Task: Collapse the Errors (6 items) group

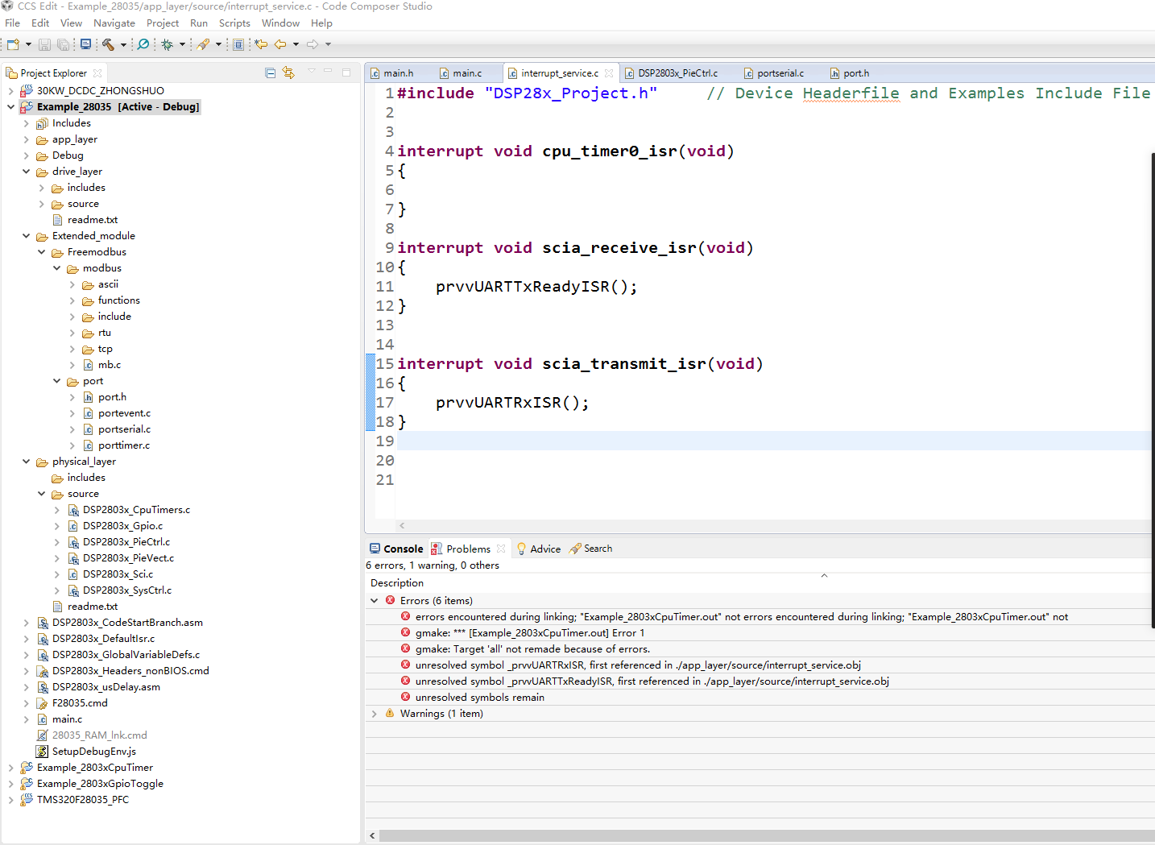Action: 374,601
